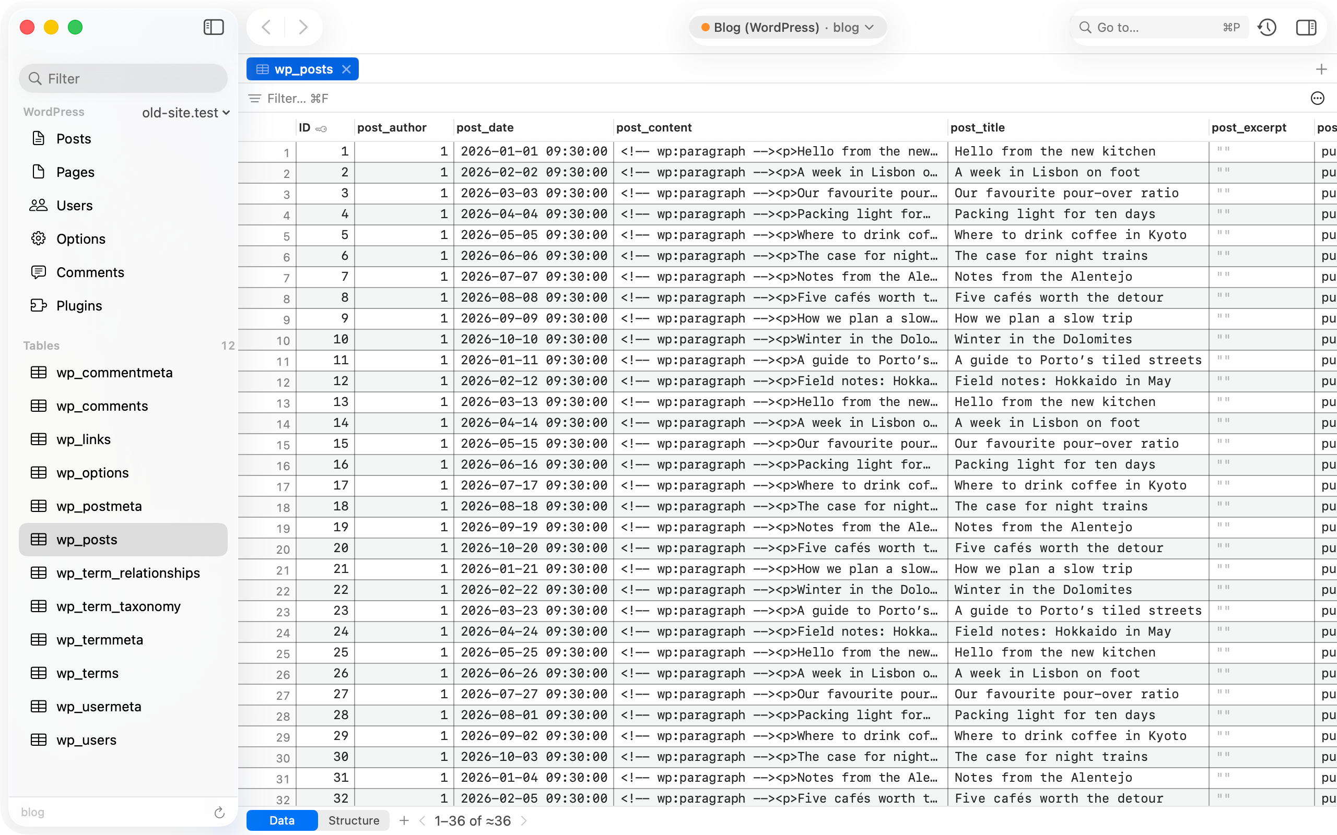Select the title 'Winter in the Dolomites' in row 10
Screen dimensions: 1337x835
[x=1078, y=339]
